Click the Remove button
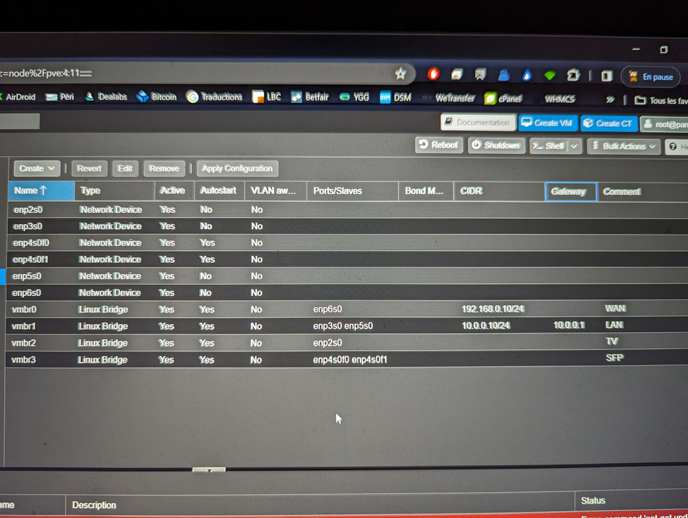The height and width of the screenshot is (518, 688). [x=164, y=168]
